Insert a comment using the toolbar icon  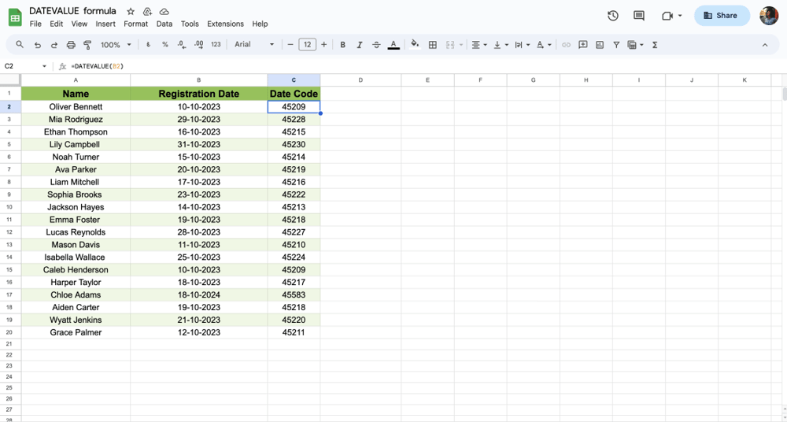[x=583, y=45]
